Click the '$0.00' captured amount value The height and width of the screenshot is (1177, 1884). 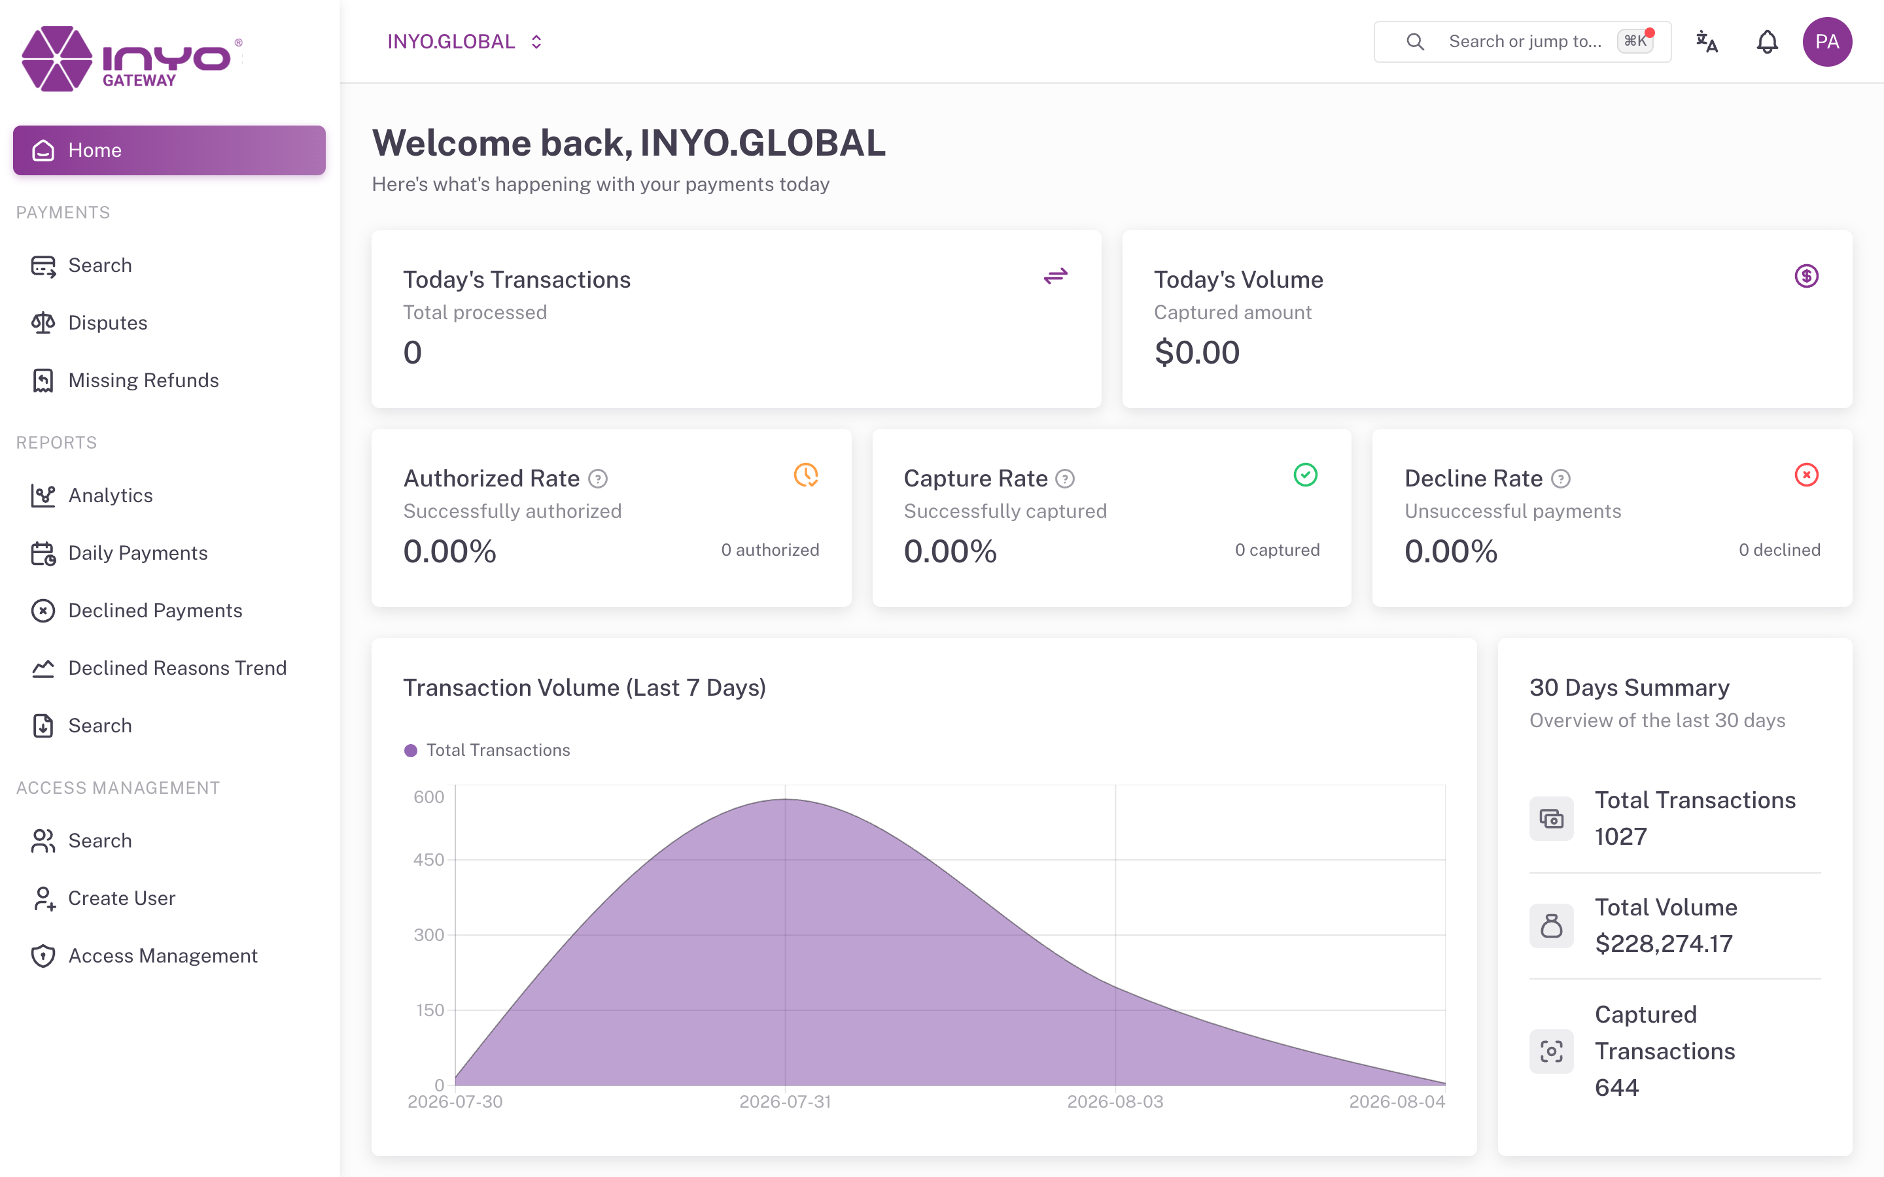pyautogui.click(x=1196, y=352)
